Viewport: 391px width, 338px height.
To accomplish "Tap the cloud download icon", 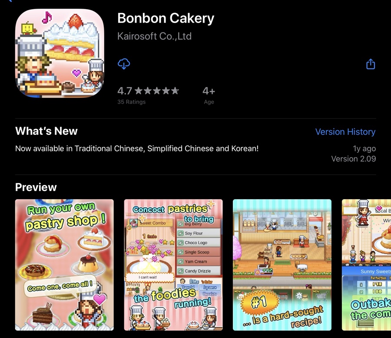I will coord(124,64).
